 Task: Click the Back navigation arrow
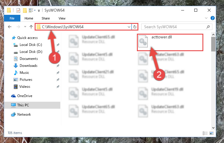coord(10,27)
